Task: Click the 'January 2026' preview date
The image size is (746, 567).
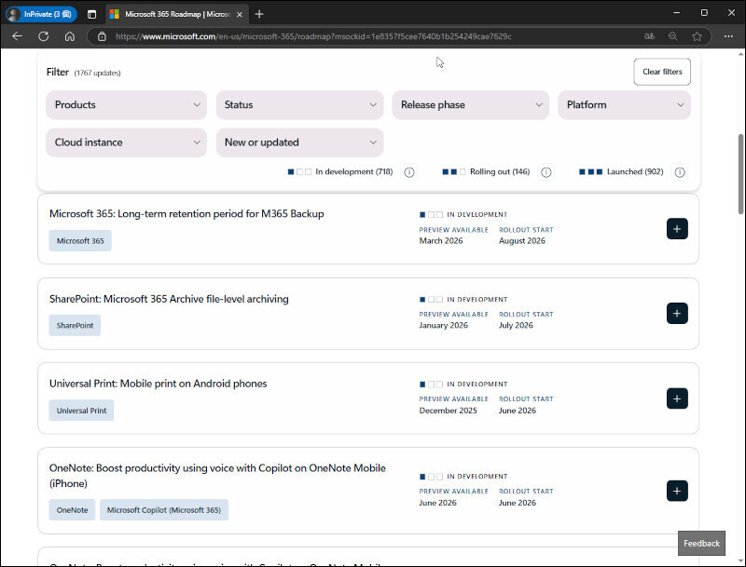Action: click(444, 325)
